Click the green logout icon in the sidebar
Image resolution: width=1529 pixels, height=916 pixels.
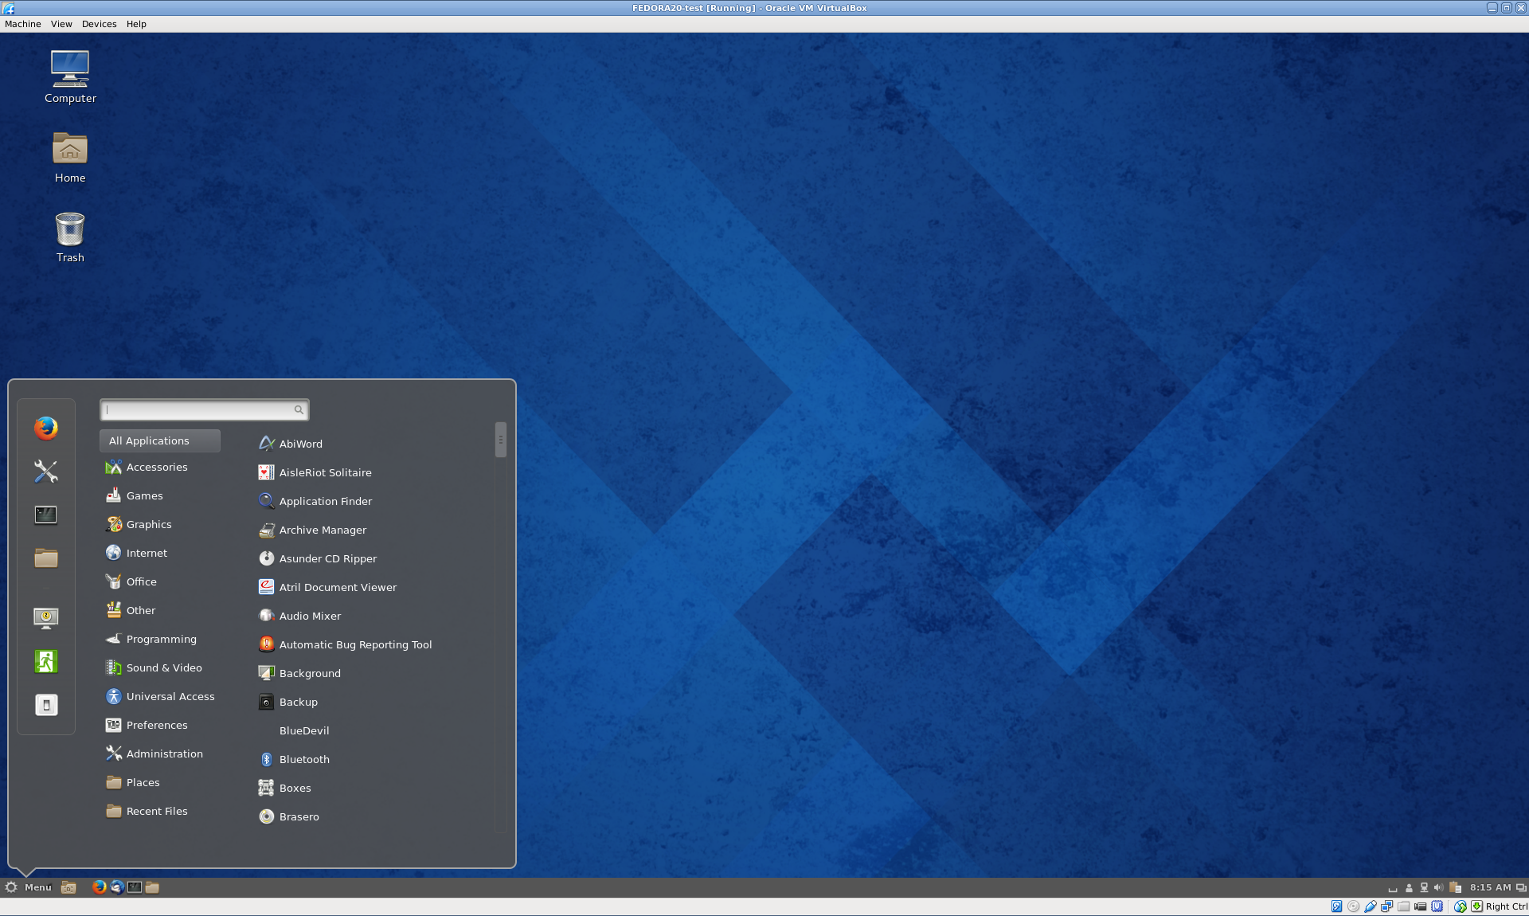click(46, 661)
